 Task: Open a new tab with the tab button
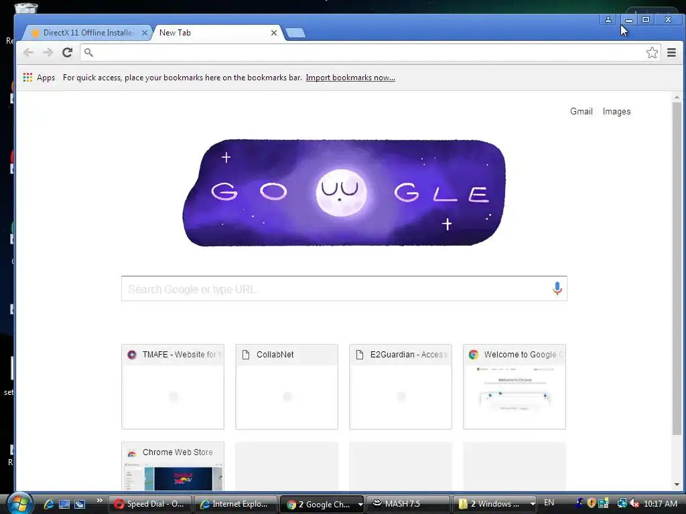pos(295,33)
